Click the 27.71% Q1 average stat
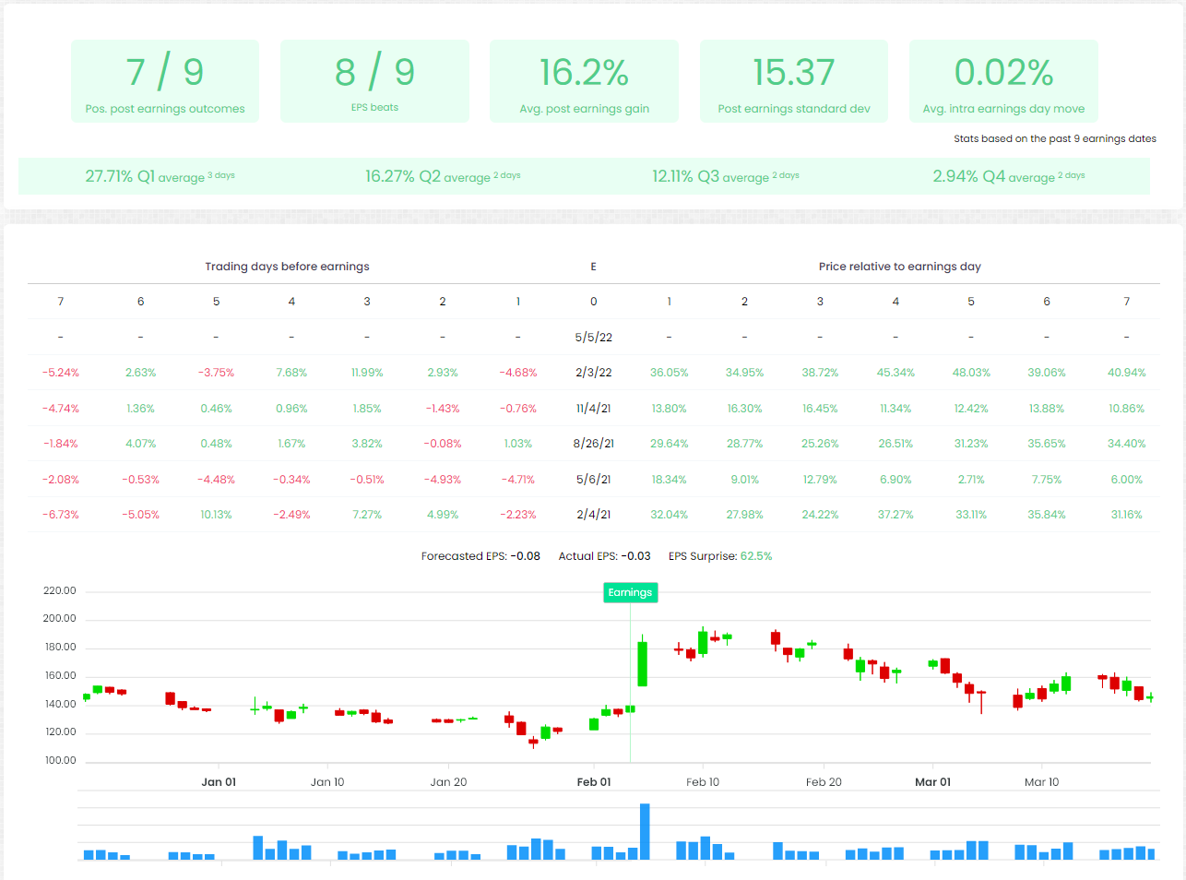The width and height of the screenshot is (1186, 880). coord(160,176)
